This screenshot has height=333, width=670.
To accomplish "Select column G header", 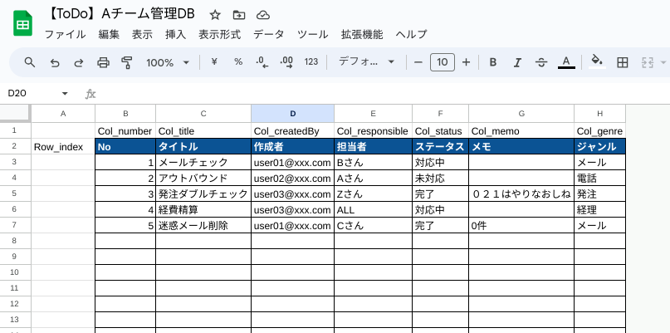I will tap(521, 113).
